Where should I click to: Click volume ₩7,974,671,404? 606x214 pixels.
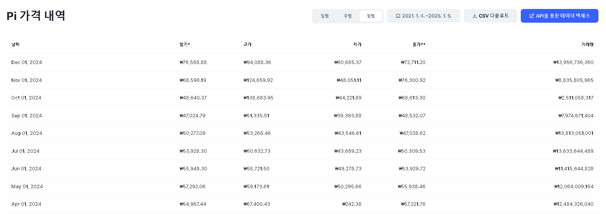(576, 116)
